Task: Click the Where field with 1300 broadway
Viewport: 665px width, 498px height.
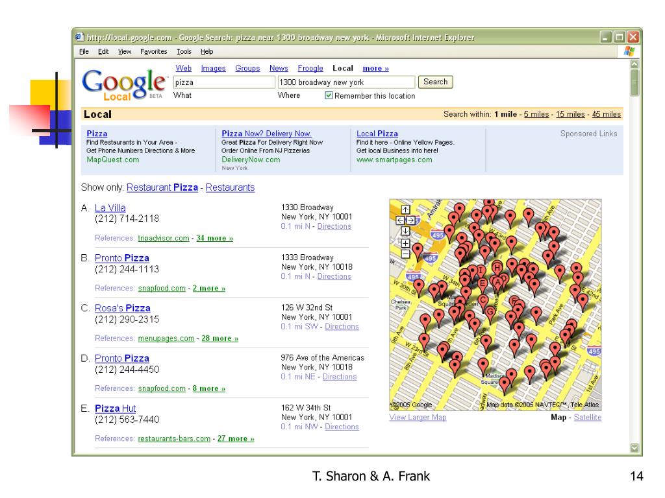Action: [x=346, y=82]
